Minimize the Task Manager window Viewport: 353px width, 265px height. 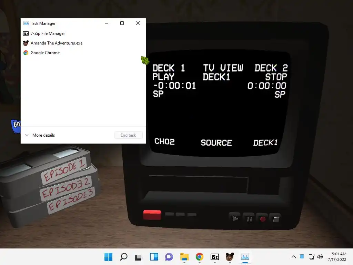[107, 23]
